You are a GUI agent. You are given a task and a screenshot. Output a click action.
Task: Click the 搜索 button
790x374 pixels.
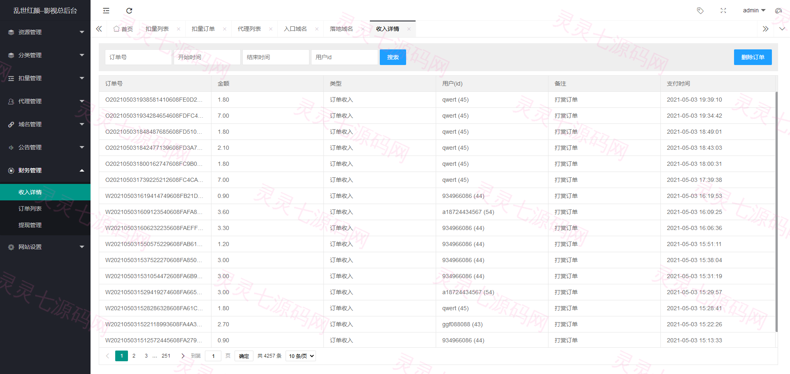click(x=393, y=57)
